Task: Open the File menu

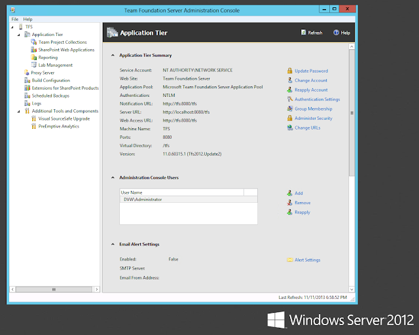Action: pos(15,19)
